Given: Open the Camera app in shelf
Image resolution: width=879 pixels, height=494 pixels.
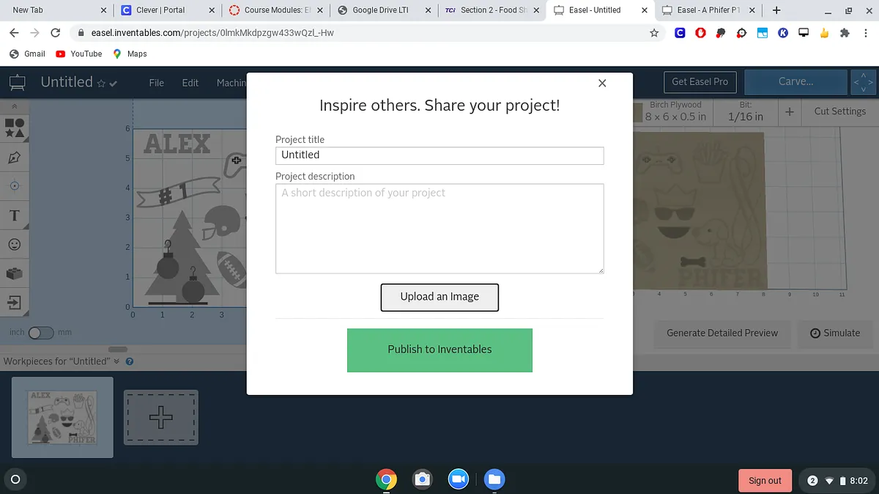Looking at the screenshot, I should [422, 479].
